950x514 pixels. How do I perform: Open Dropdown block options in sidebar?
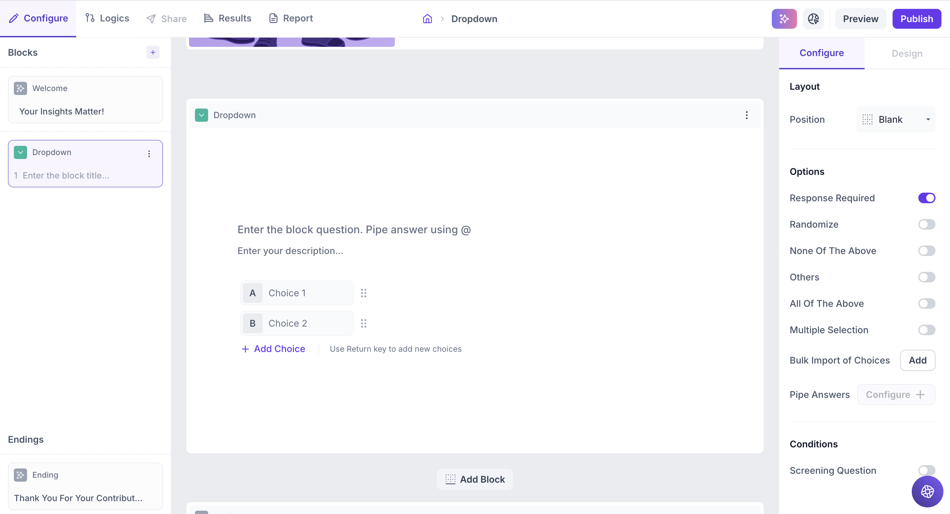coord(149,154)
